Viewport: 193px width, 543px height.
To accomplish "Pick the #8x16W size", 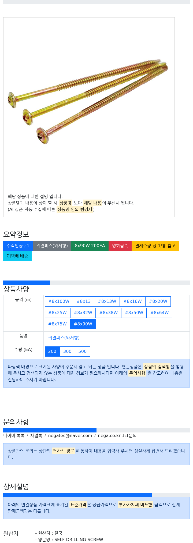I will tap(132, 301).
